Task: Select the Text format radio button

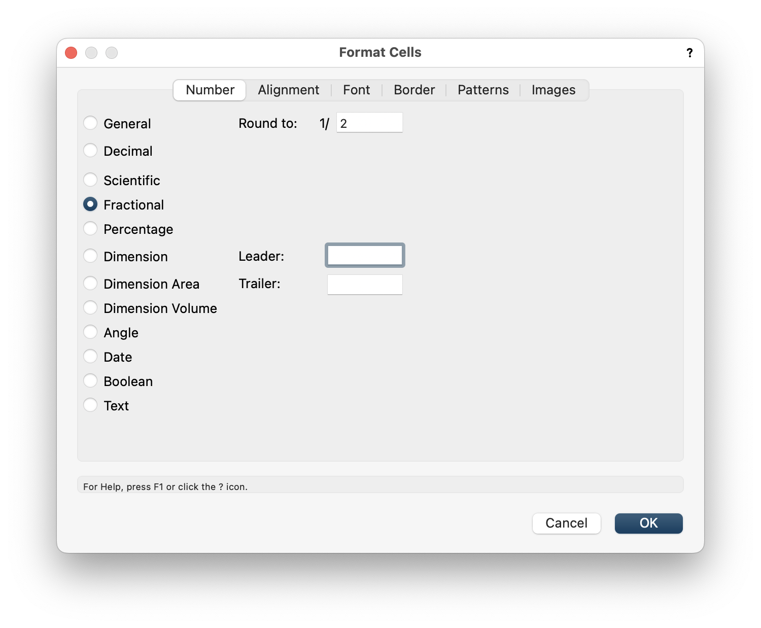Action: [x=90, y=405]
